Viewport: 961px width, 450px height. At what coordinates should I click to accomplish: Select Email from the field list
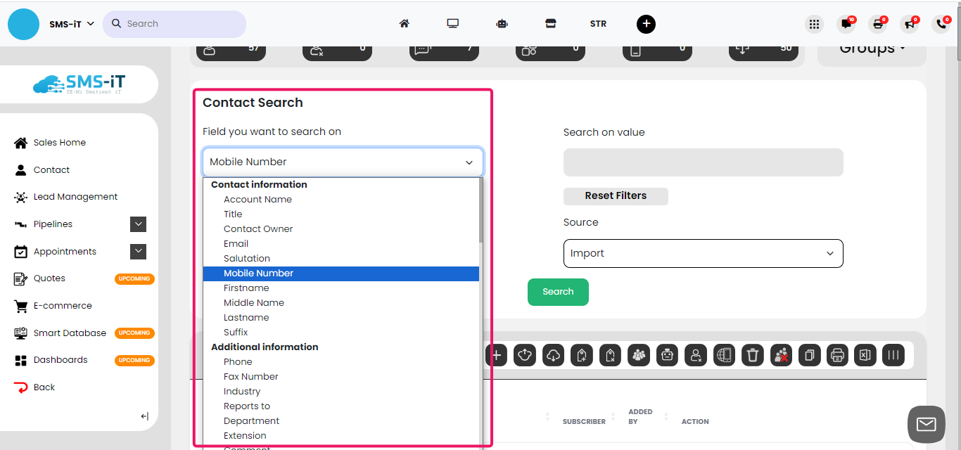tap(236, 243)
